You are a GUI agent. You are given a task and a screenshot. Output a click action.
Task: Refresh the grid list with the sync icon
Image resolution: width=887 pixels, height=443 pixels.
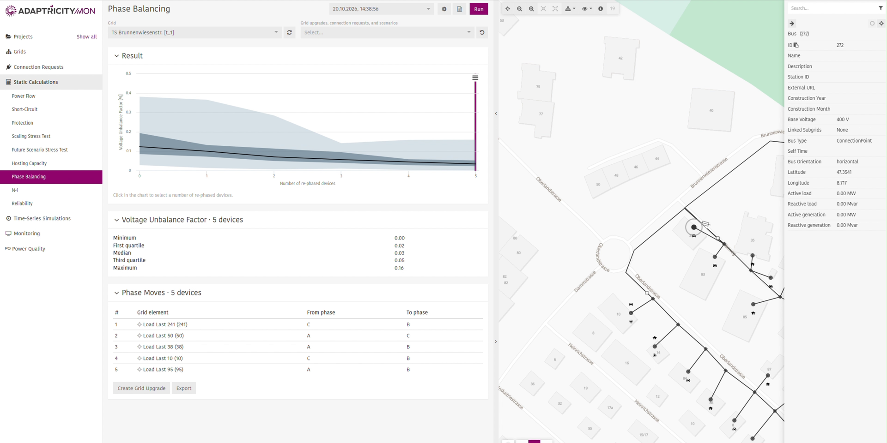289,32
